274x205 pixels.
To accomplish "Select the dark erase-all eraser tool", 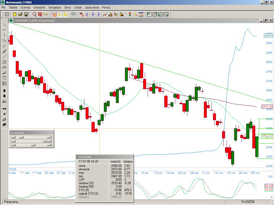I will (4, 125).
